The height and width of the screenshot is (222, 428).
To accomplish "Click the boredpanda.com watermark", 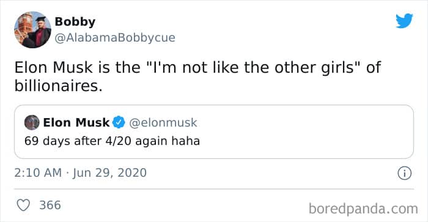I will [x=363, y=209].
